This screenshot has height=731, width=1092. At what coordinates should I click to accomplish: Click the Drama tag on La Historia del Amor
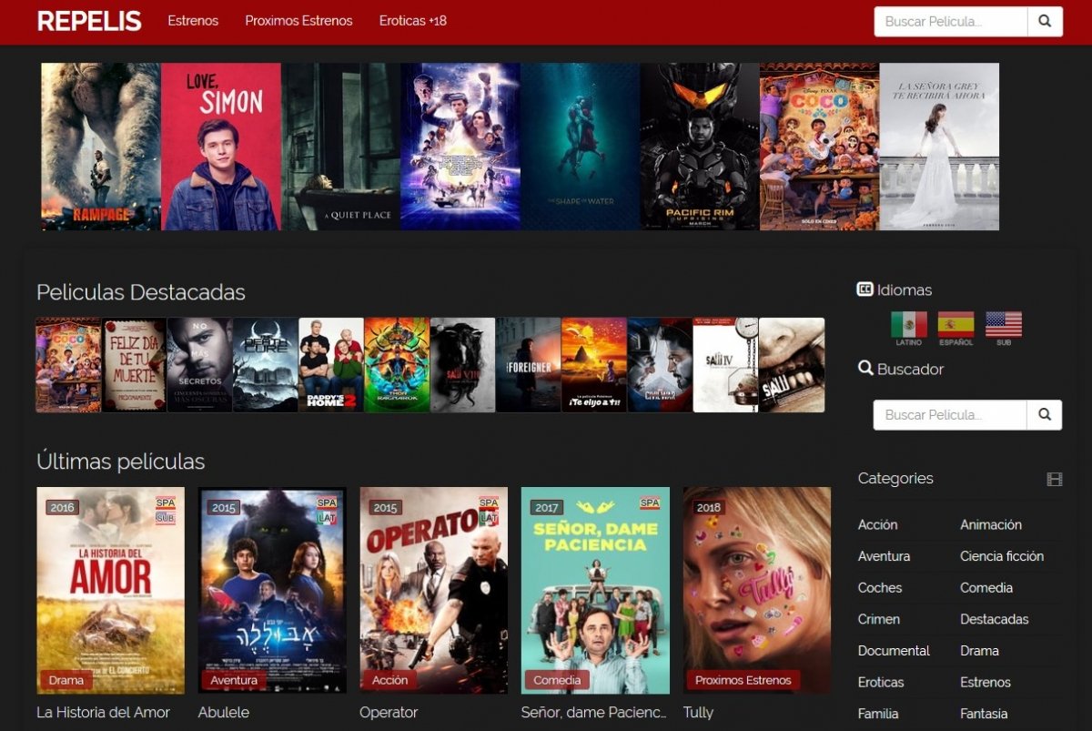[x=66, y=680]
